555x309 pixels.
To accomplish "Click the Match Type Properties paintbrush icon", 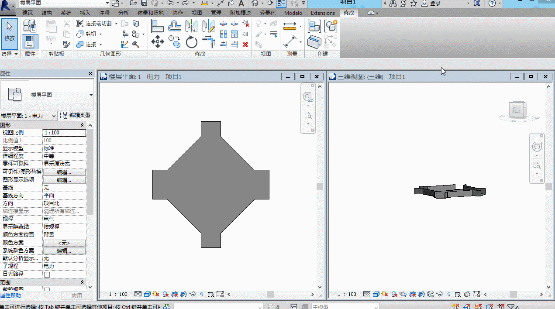I will click(x=67, y=44).
